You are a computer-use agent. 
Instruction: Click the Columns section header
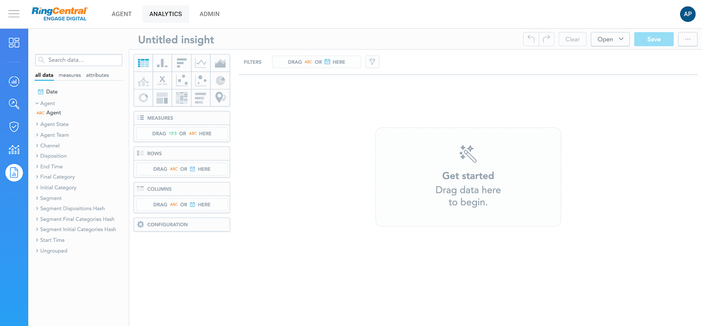click(182, 189)
